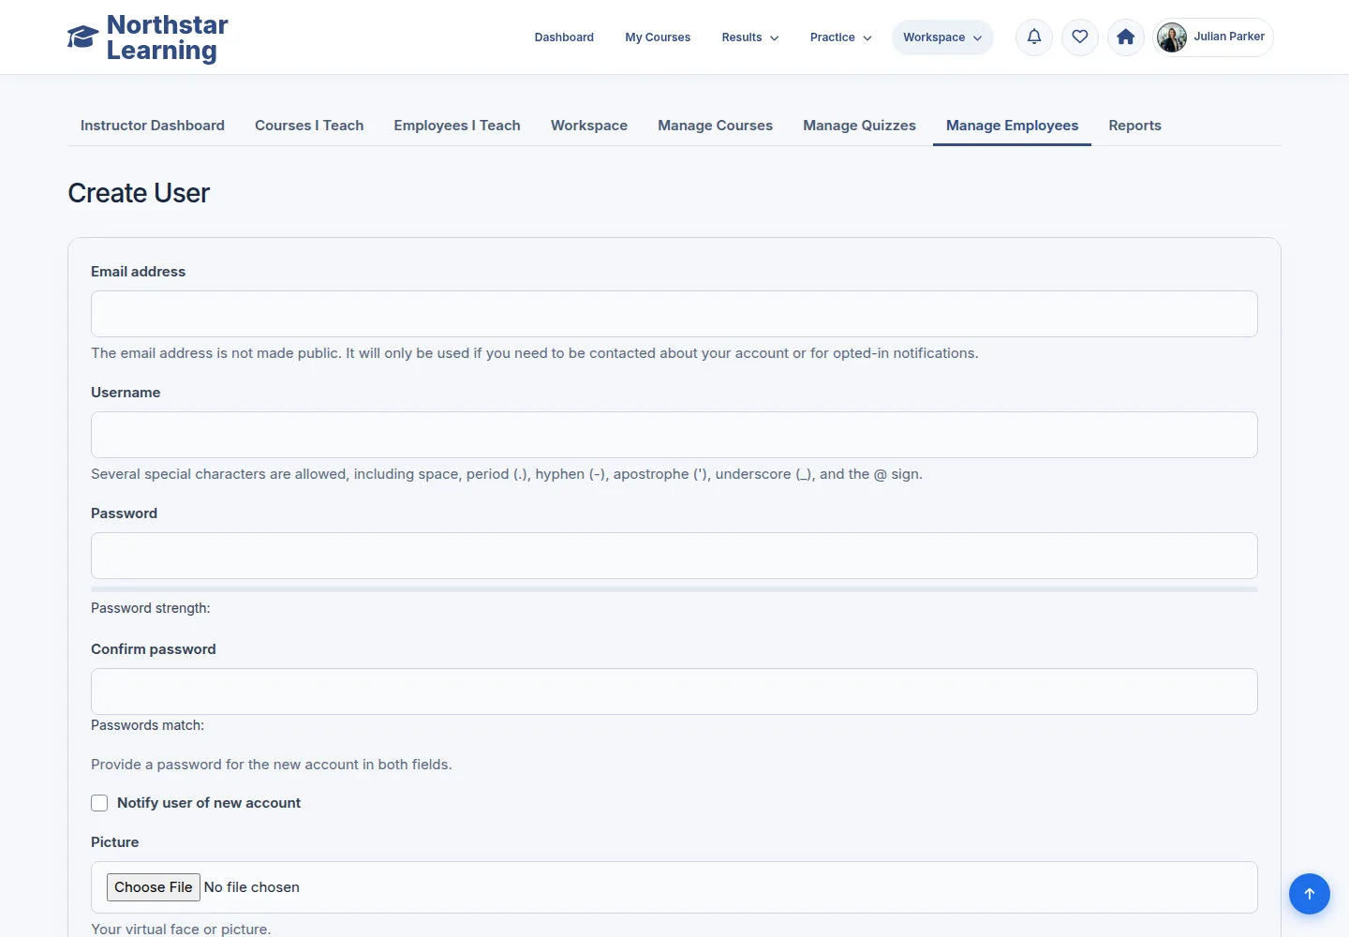Open the Workspace dropdown in top navigation

942,37
